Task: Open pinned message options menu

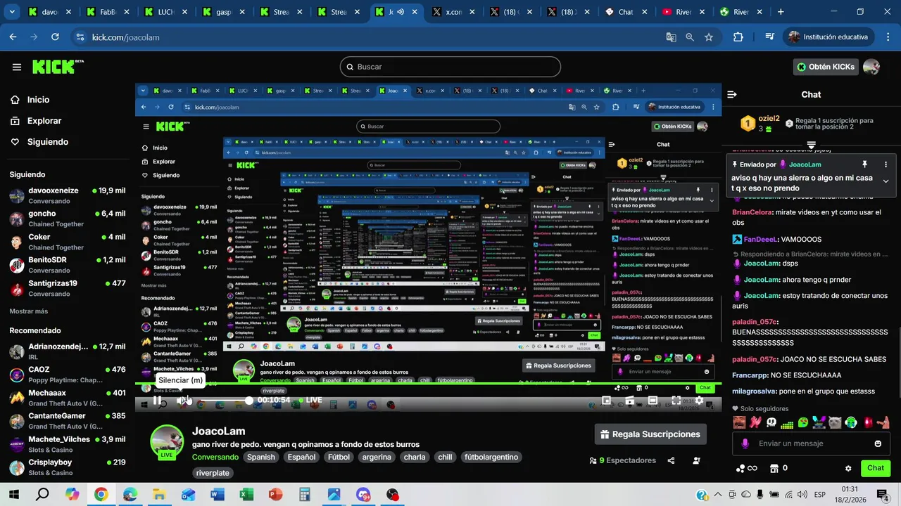Action: tap(886, 164)
